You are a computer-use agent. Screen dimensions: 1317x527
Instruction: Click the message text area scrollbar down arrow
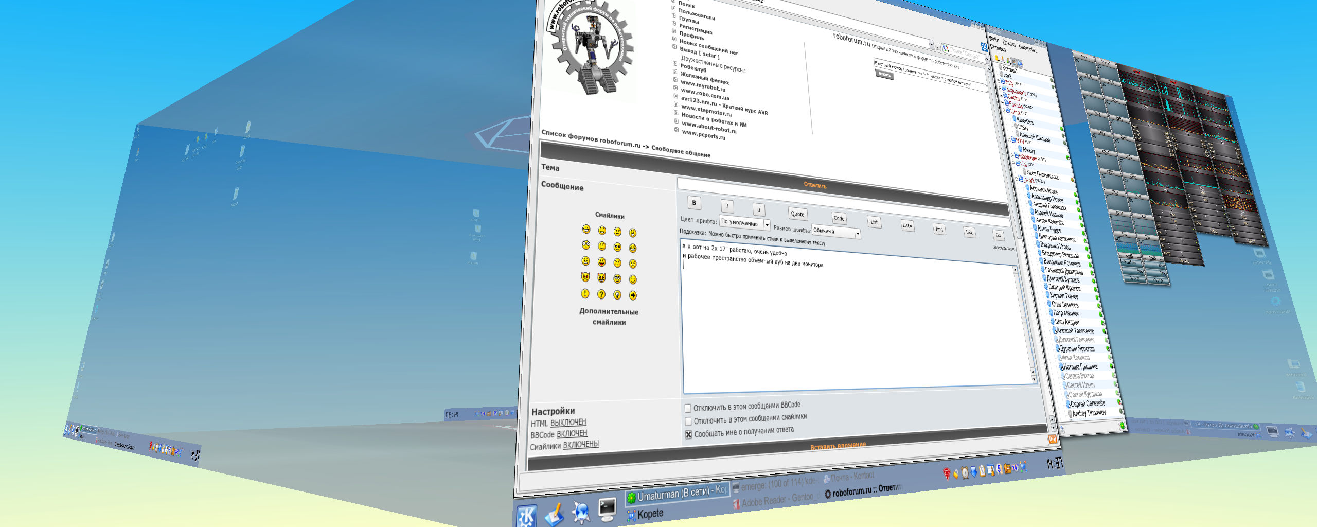(1035, 380)
